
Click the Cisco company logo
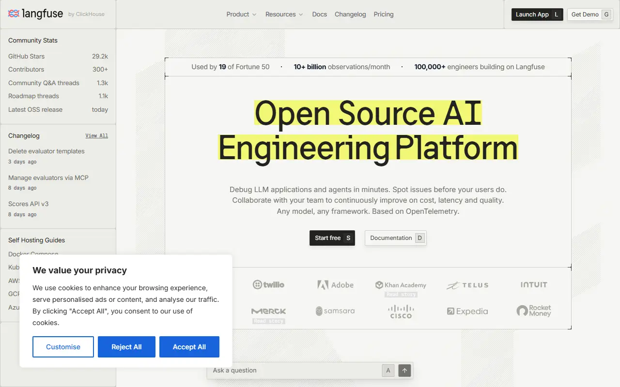pos(401,312)
